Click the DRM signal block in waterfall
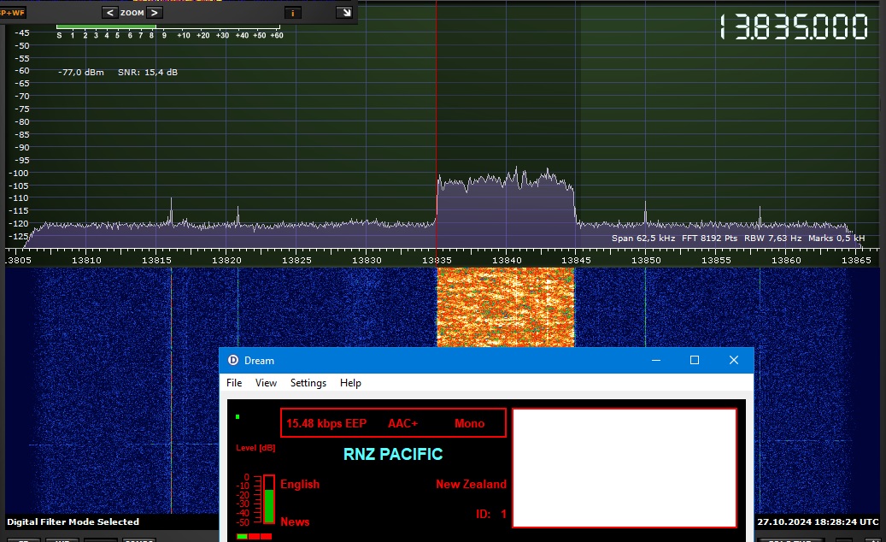 pyautogui.click(x=506, y=307)
